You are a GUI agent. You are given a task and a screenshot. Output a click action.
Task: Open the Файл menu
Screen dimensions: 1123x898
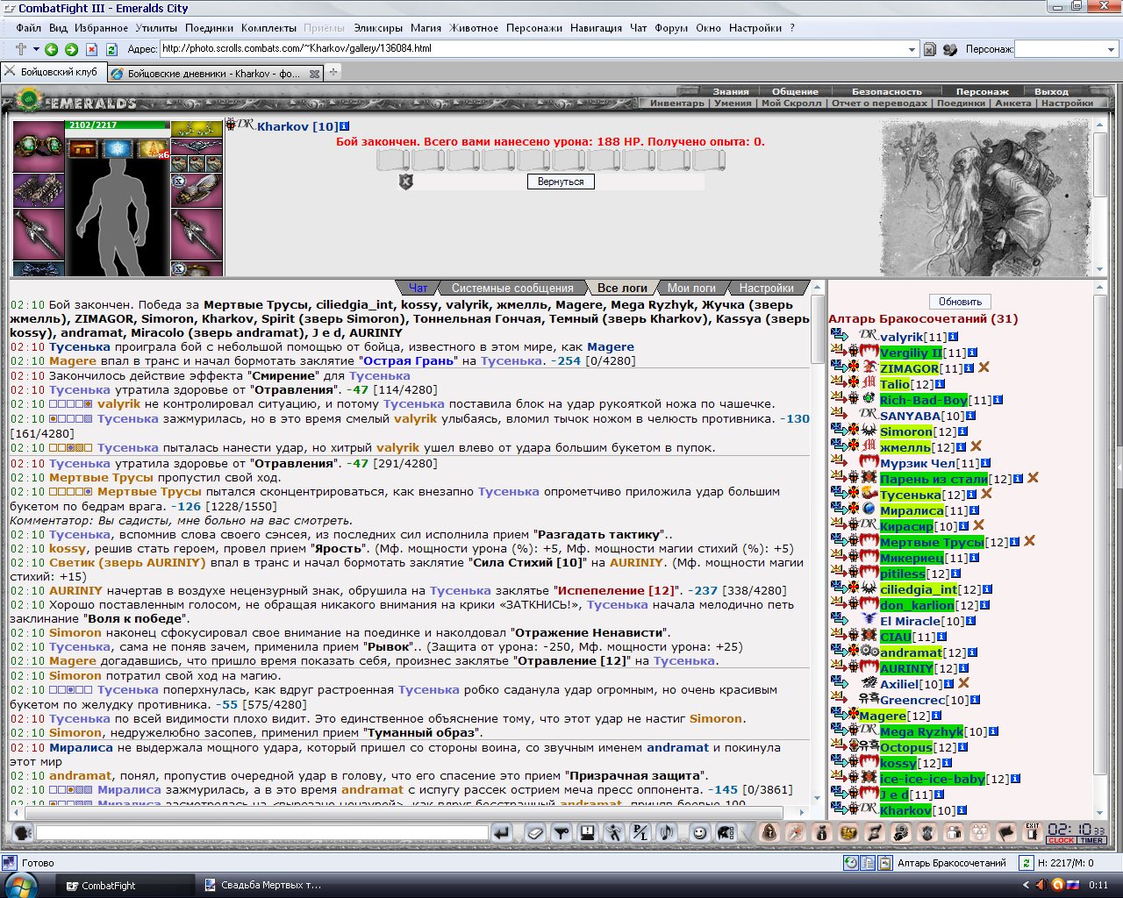29,28
